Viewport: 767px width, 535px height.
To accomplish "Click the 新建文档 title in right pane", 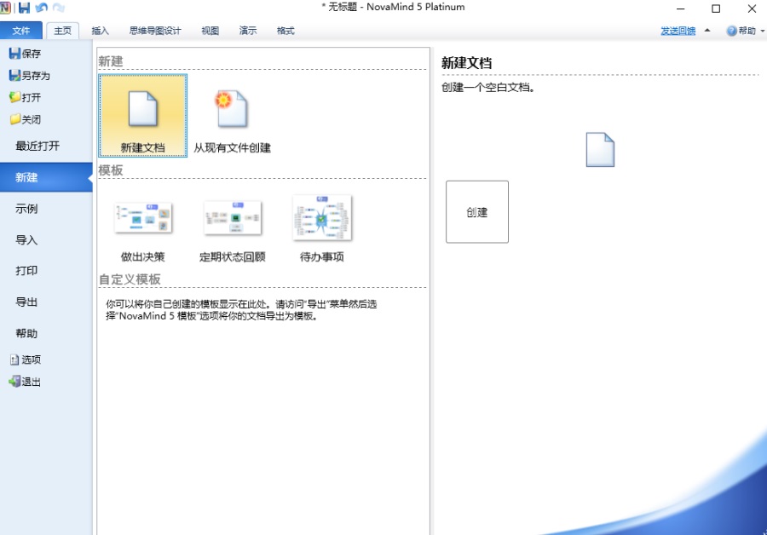I will coord(467,63).
